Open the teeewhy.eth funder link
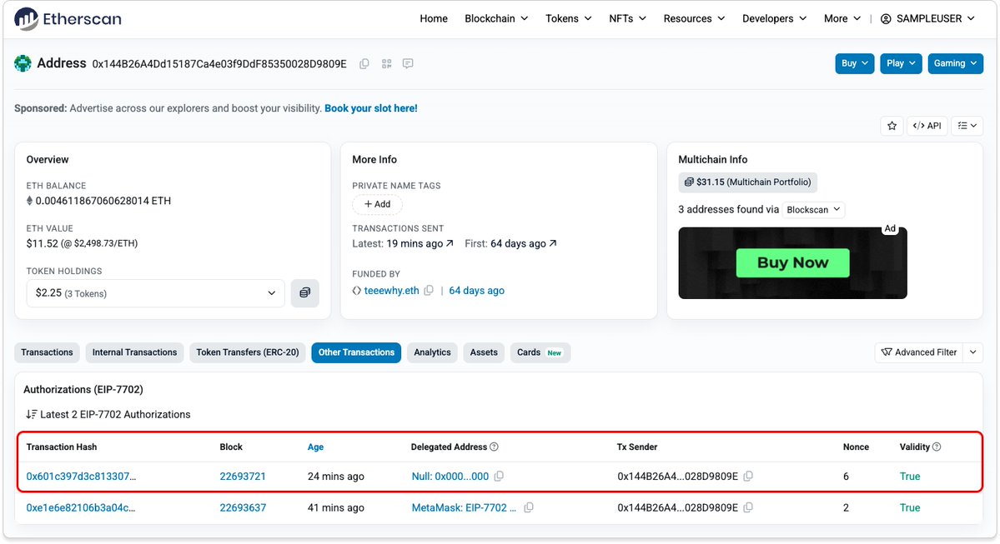The image size is (1000, 544). pyautogui.click(x=392, y=291)
